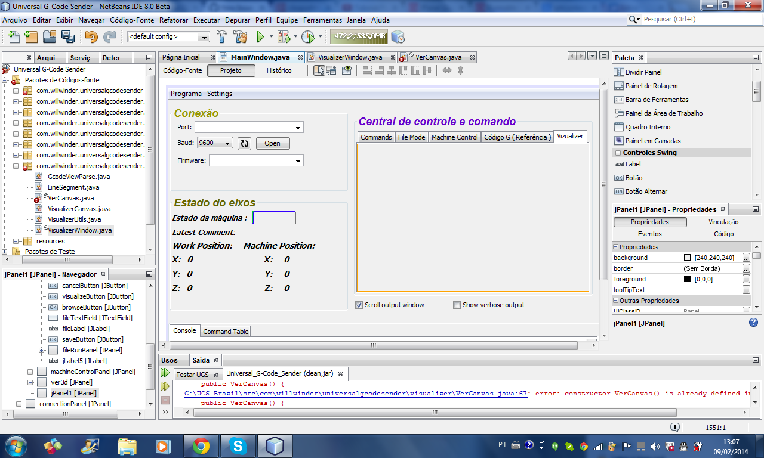Click the memory usage bar 472,2/535,0MB

click(x=359, y=36)
